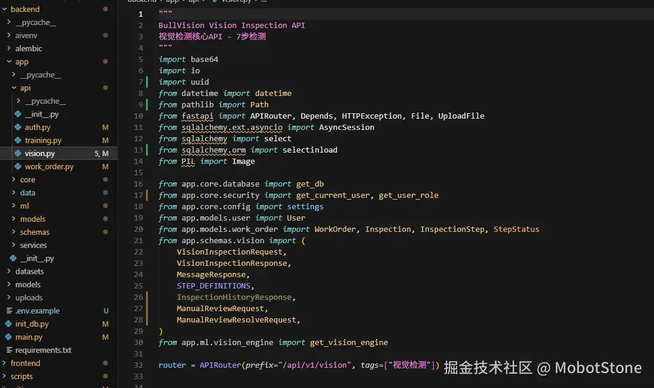The image size is (654, 388).
Task: Click line number 1 in gutter
Action: (141, 14)
